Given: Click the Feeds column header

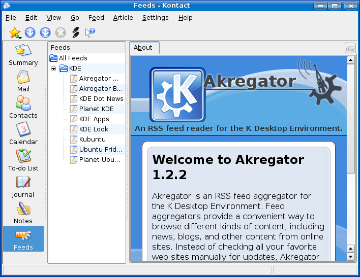Looking at the screenshot, I should coord(86,47).
